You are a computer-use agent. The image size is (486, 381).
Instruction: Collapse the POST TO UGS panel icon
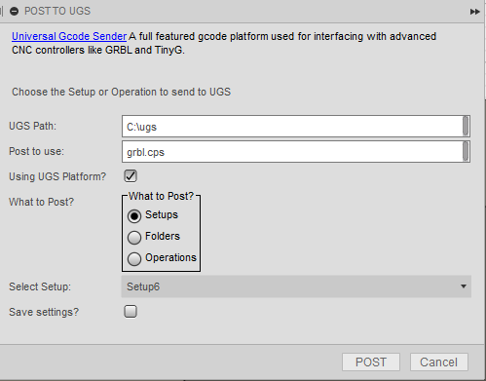click(x=14, y=12)
